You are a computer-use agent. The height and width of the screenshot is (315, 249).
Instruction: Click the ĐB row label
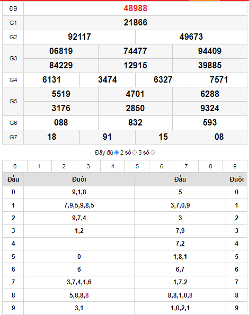pos(13,8)
